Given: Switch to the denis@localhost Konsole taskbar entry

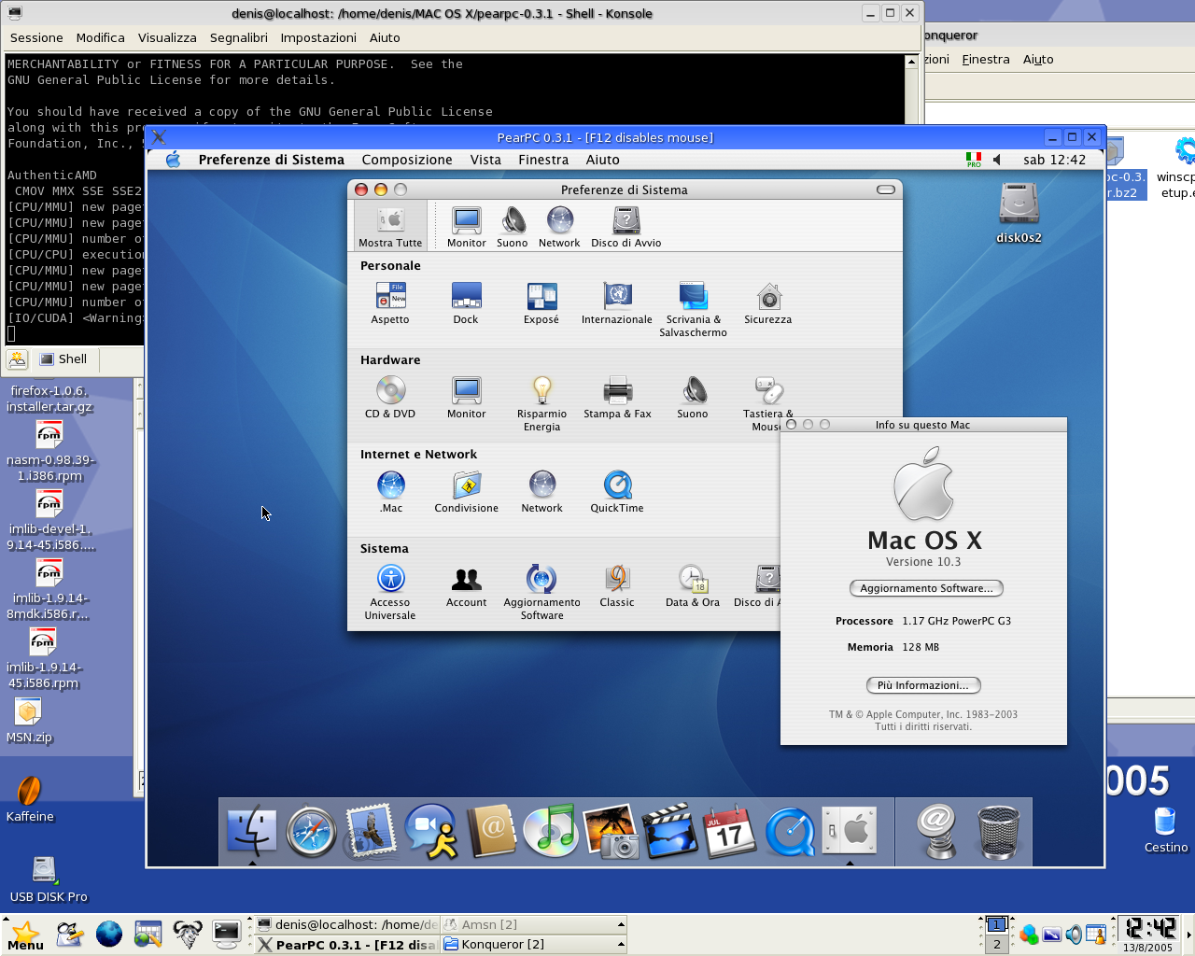Looking at the screenshot, I should click(x=346, y=924).
